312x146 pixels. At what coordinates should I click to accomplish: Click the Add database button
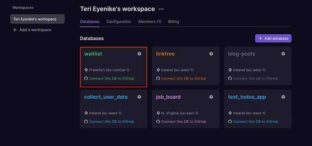(273, 38)
